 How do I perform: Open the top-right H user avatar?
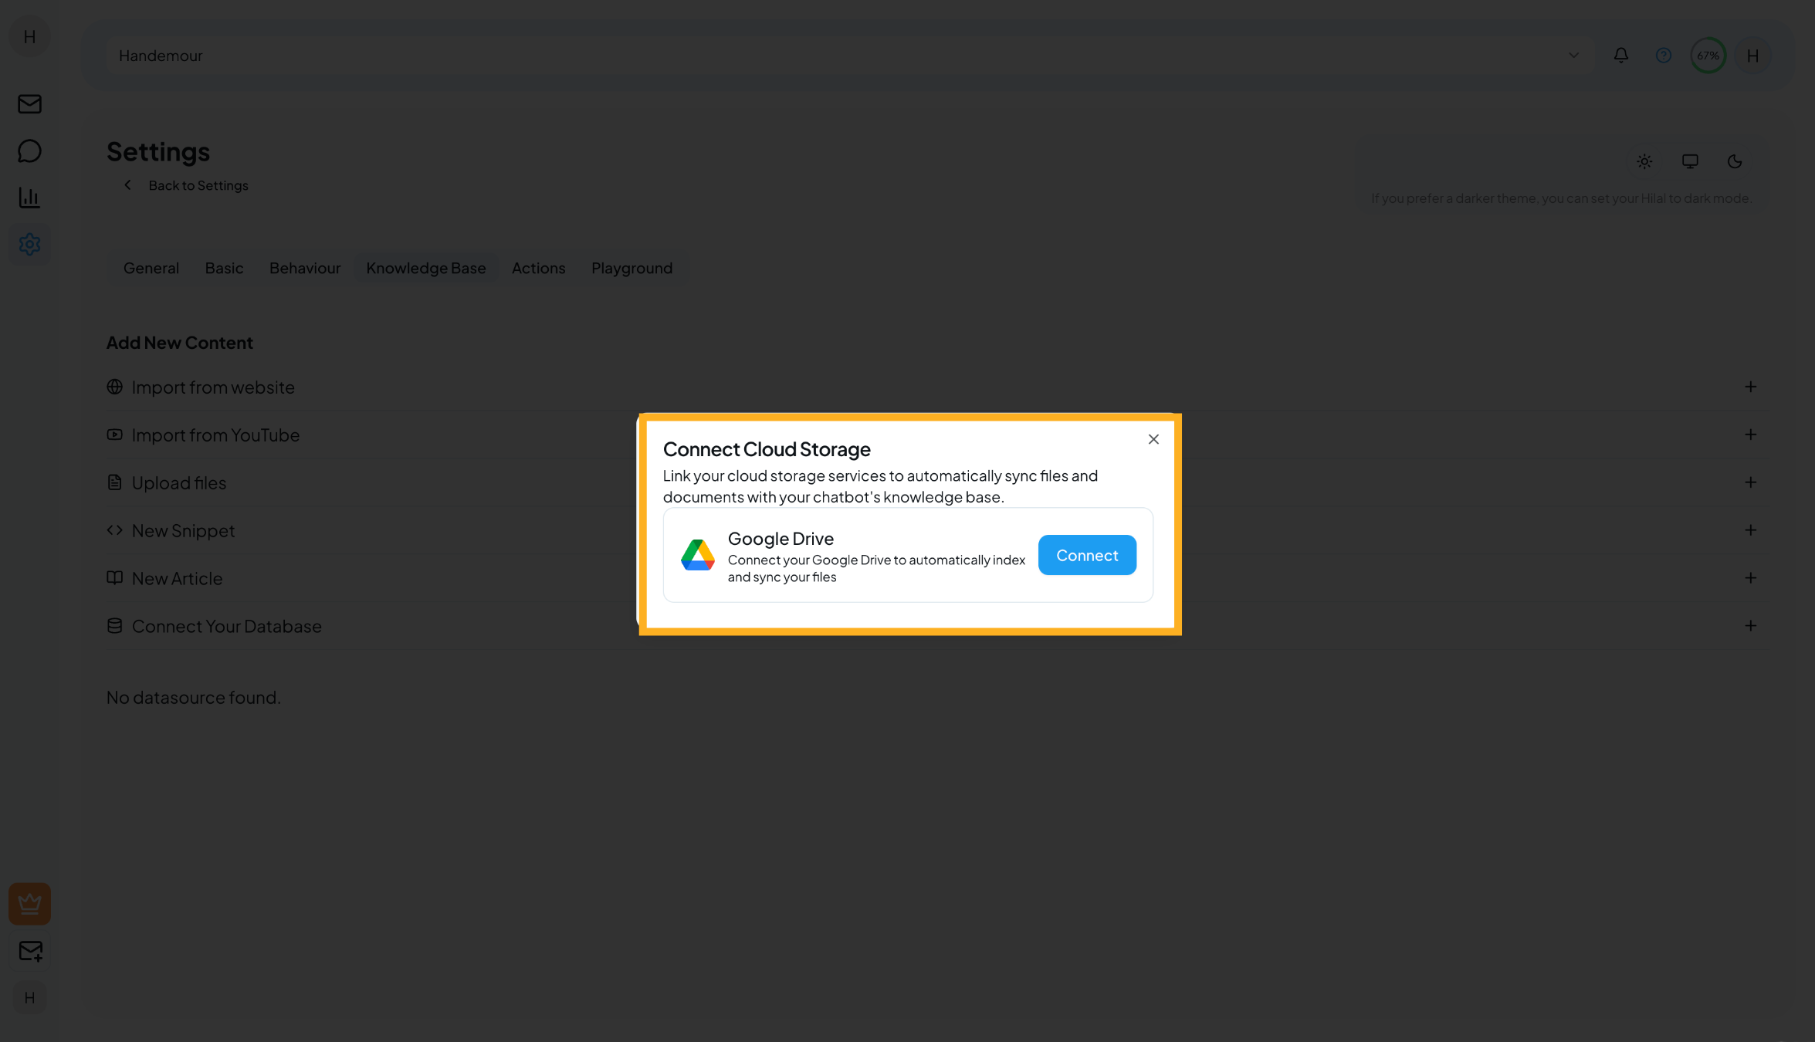(1752, 55)
